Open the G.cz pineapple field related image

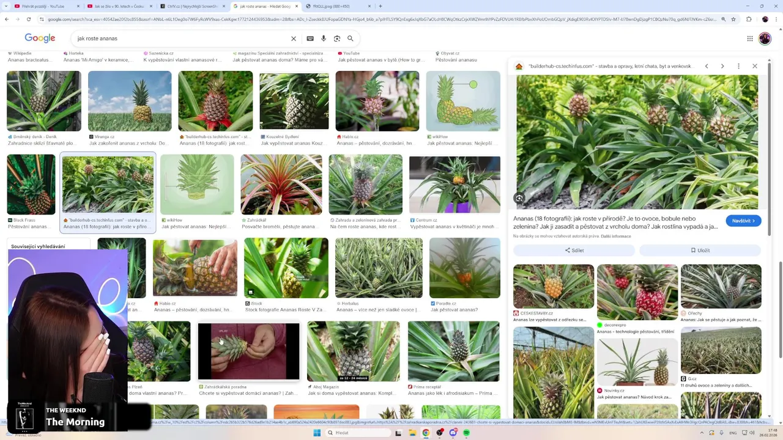click(x=721, y=350)
